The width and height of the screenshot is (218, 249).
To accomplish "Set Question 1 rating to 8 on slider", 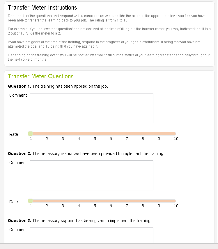I will tap(143, 133).
